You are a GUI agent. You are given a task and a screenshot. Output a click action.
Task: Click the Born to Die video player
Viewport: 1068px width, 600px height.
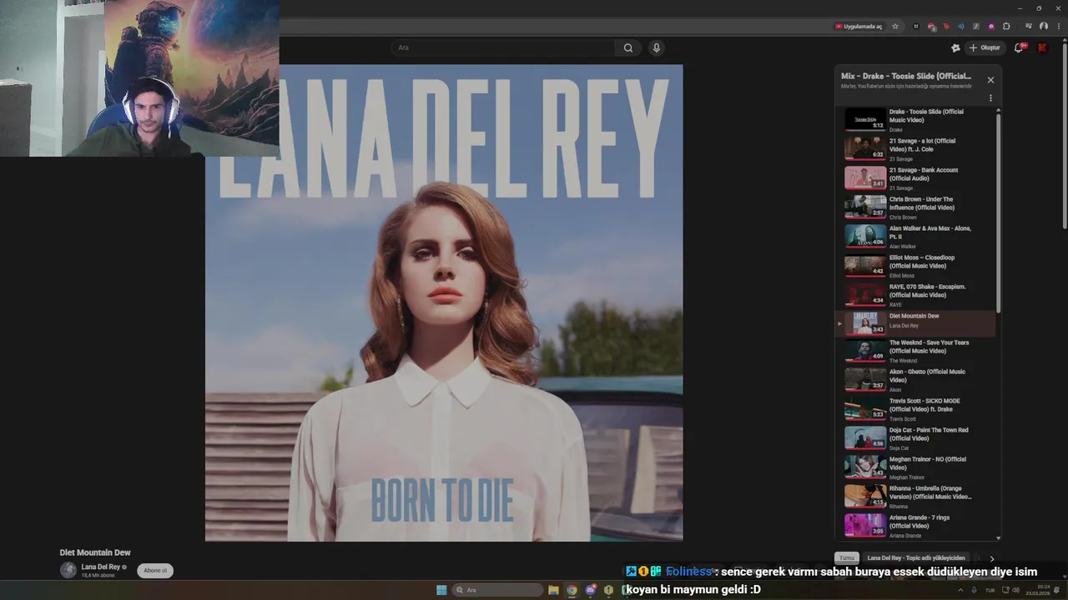coord(444,303)
